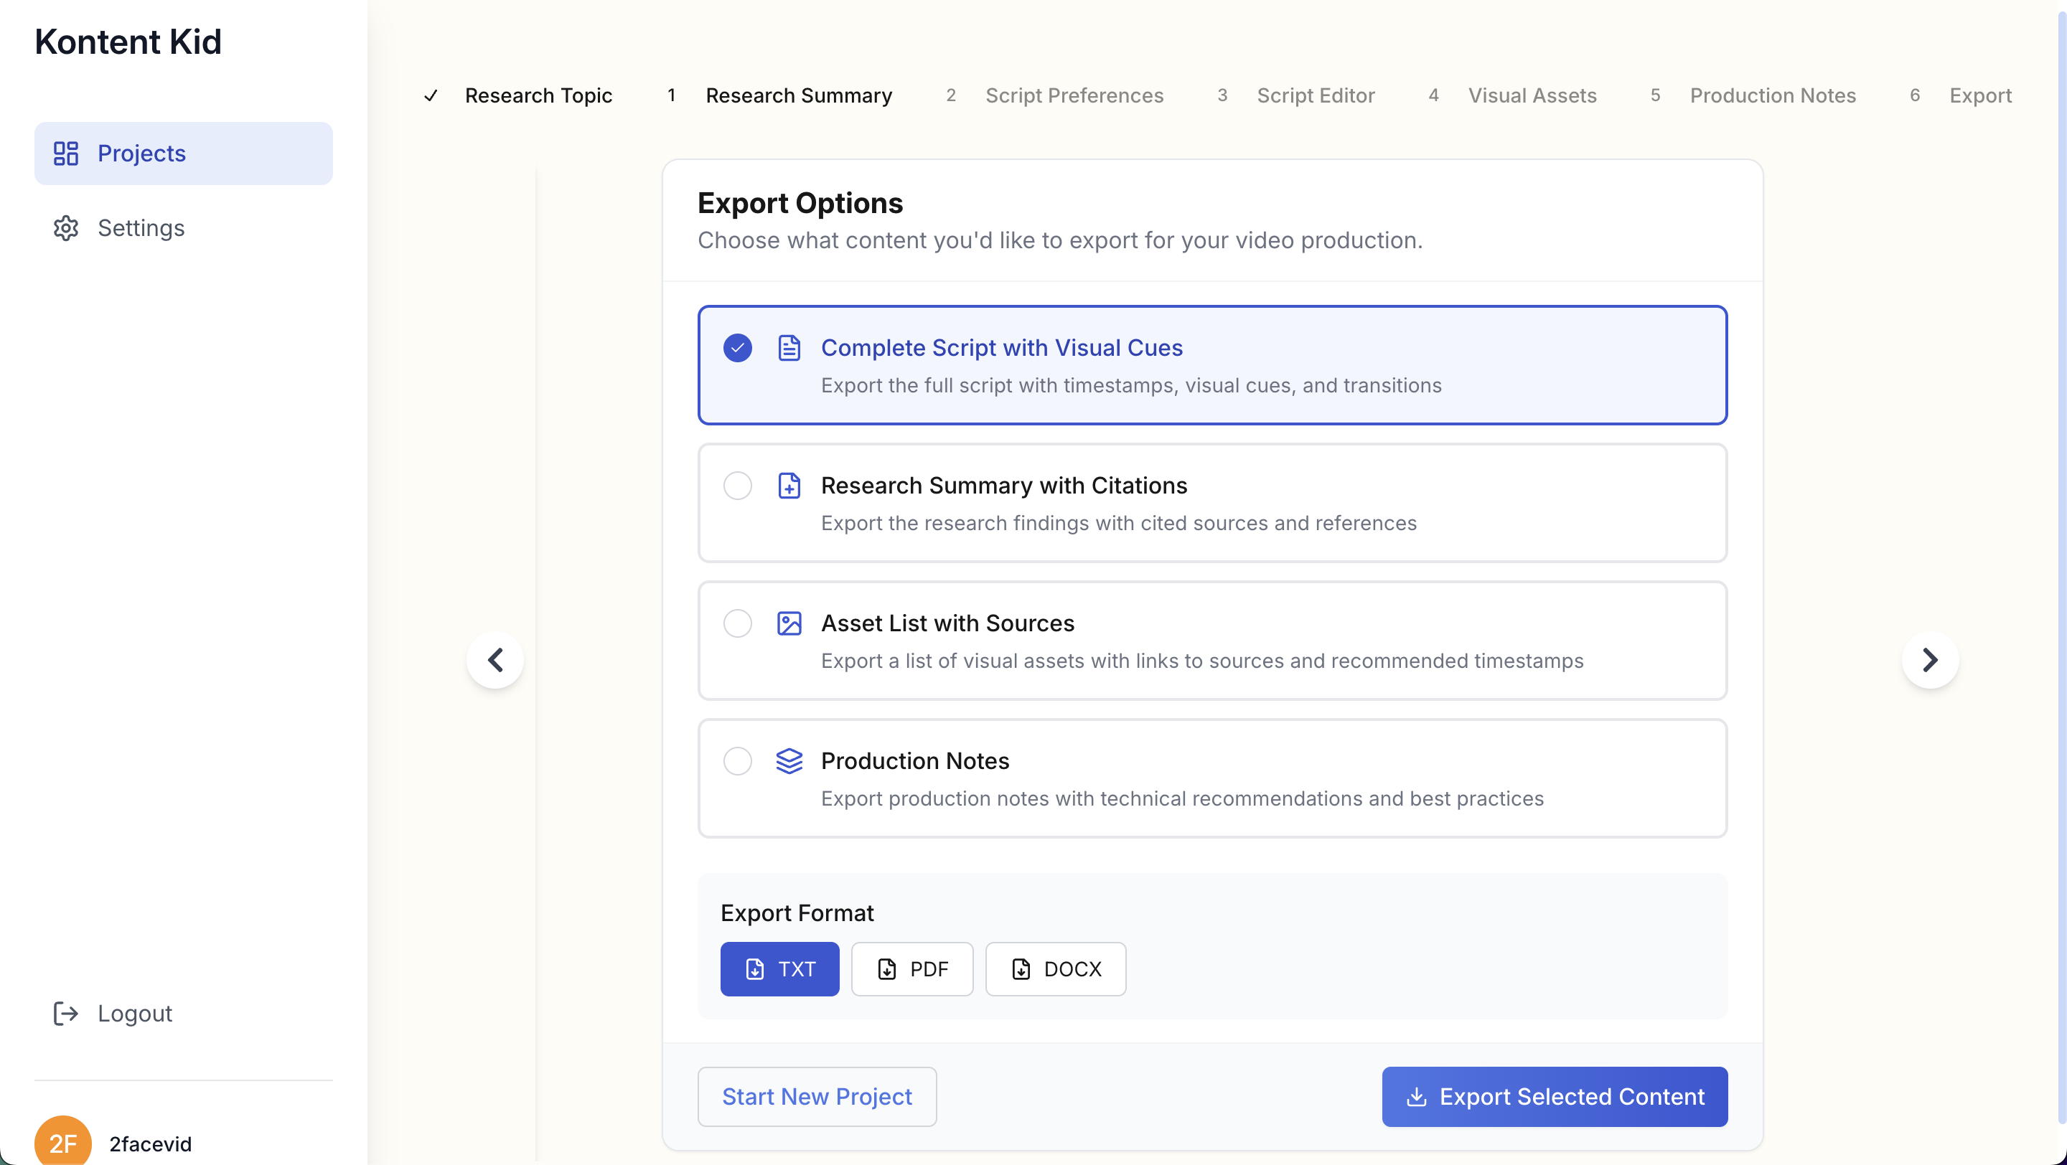
Task: Click the 2F orange user avatar
Action: (62, 1142)
